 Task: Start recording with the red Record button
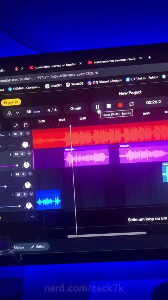click(120, 105)
